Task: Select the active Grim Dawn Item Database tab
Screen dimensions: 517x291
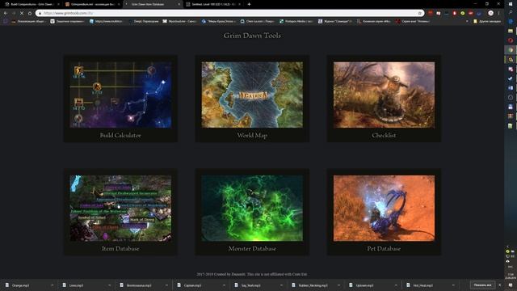Action: point(152,4)
